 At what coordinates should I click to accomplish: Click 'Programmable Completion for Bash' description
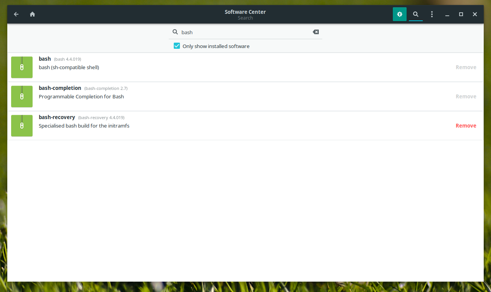81,96
